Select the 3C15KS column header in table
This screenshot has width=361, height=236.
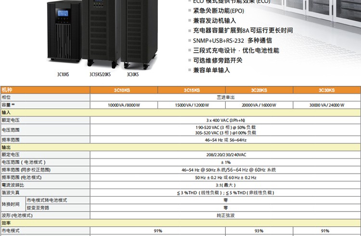click(x=192, y=90)
